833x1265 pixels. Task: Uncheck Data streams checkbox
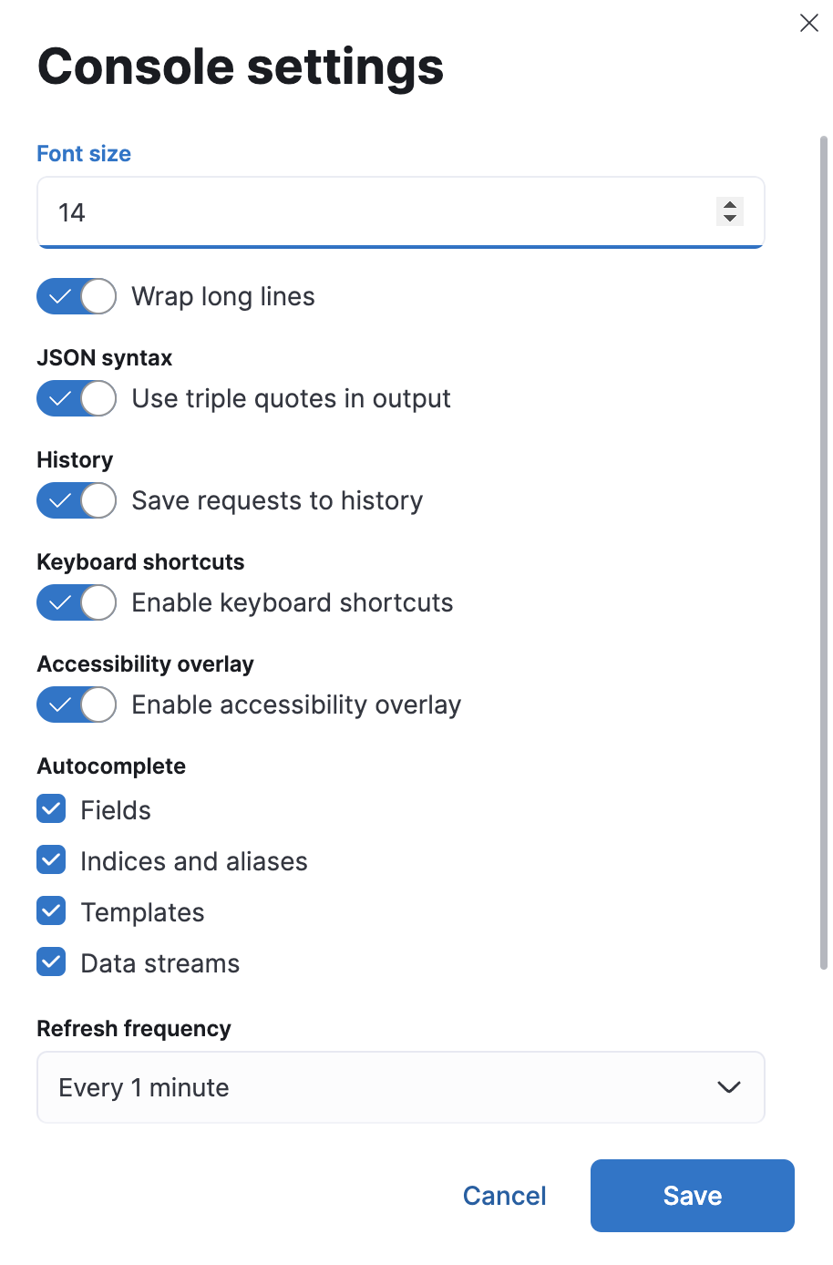click(51, 962)
